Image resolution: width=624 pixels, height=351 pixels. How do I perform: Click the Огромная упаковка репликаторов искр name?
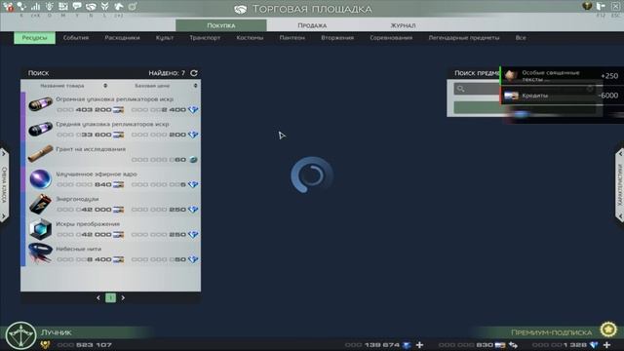click(115, 99)
